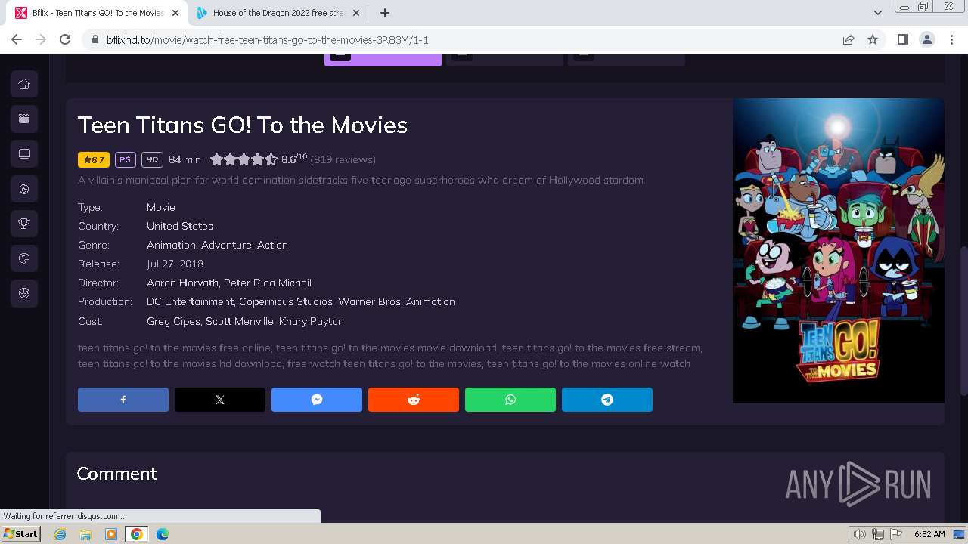Click the HD quality badge
Image resolution: width=968 pixels, height=544 pixels.
(152, 159)
